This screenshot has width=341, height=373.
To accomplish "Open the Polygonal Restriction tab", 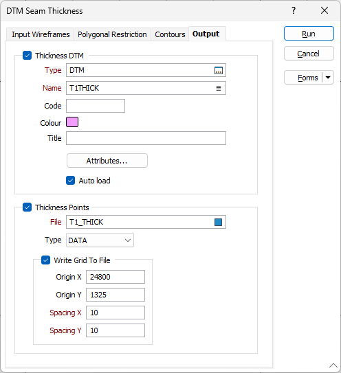I will [x=112, y=34].
